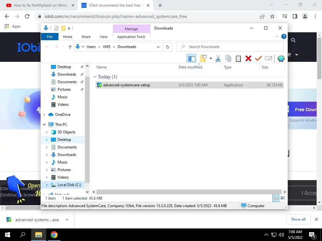Open pinned Downloads in Quick access
The width and height of the screenshot is (322, 241).
tap(67, 74)
